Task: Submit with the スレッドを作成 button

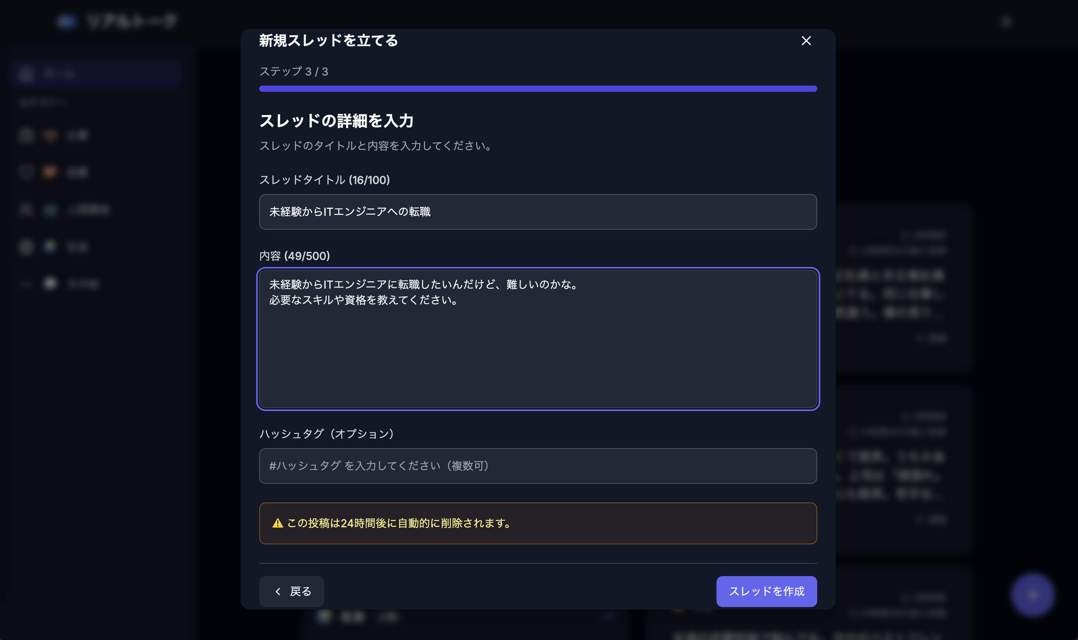Action: pos(766,591)
